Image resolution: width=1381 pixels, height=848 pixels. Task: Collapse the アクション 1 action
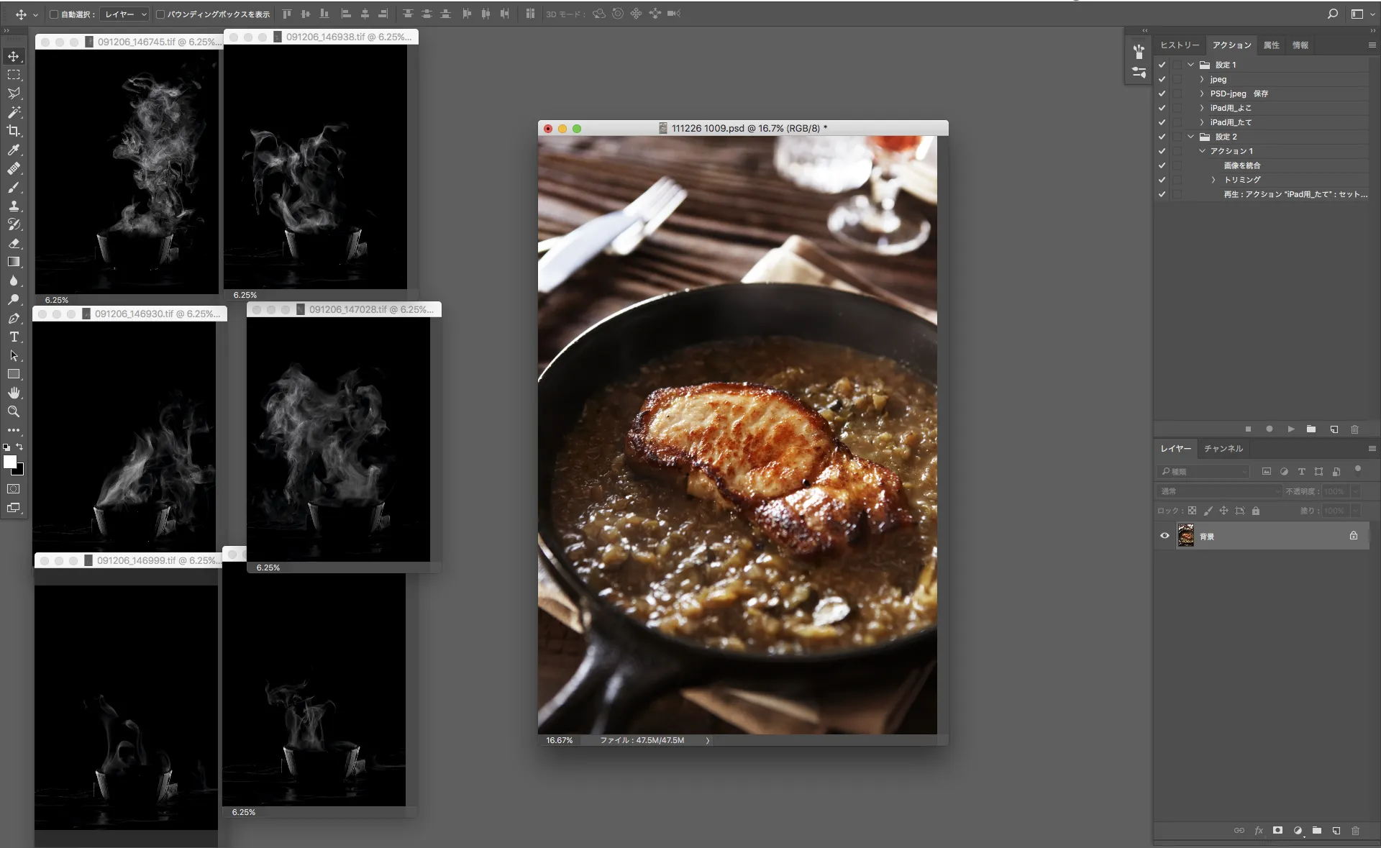coord(1202,151)
